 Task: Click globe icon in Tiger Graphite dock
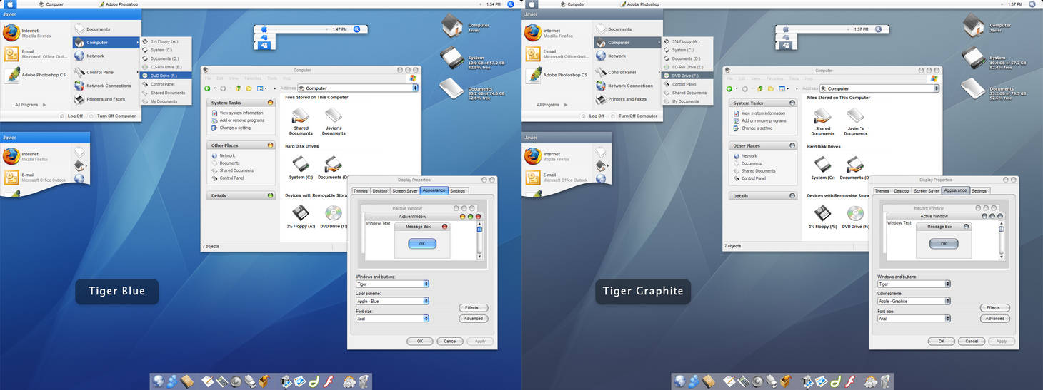[x=680, y=381]
